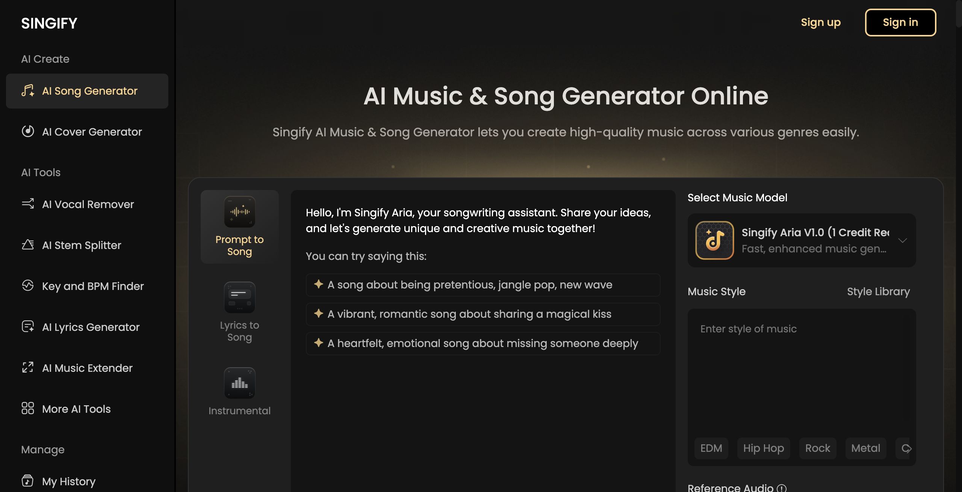Click sparkle icon beside jangle pop suggestion

(319, 284)
